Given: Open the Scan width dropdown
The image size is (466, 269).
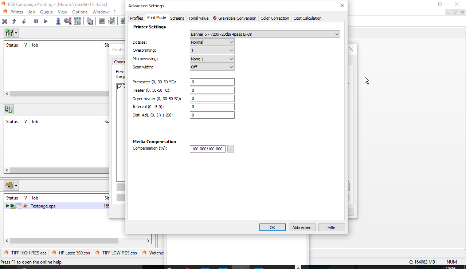Looking at the screenshot, I should [x=212, y=67].
